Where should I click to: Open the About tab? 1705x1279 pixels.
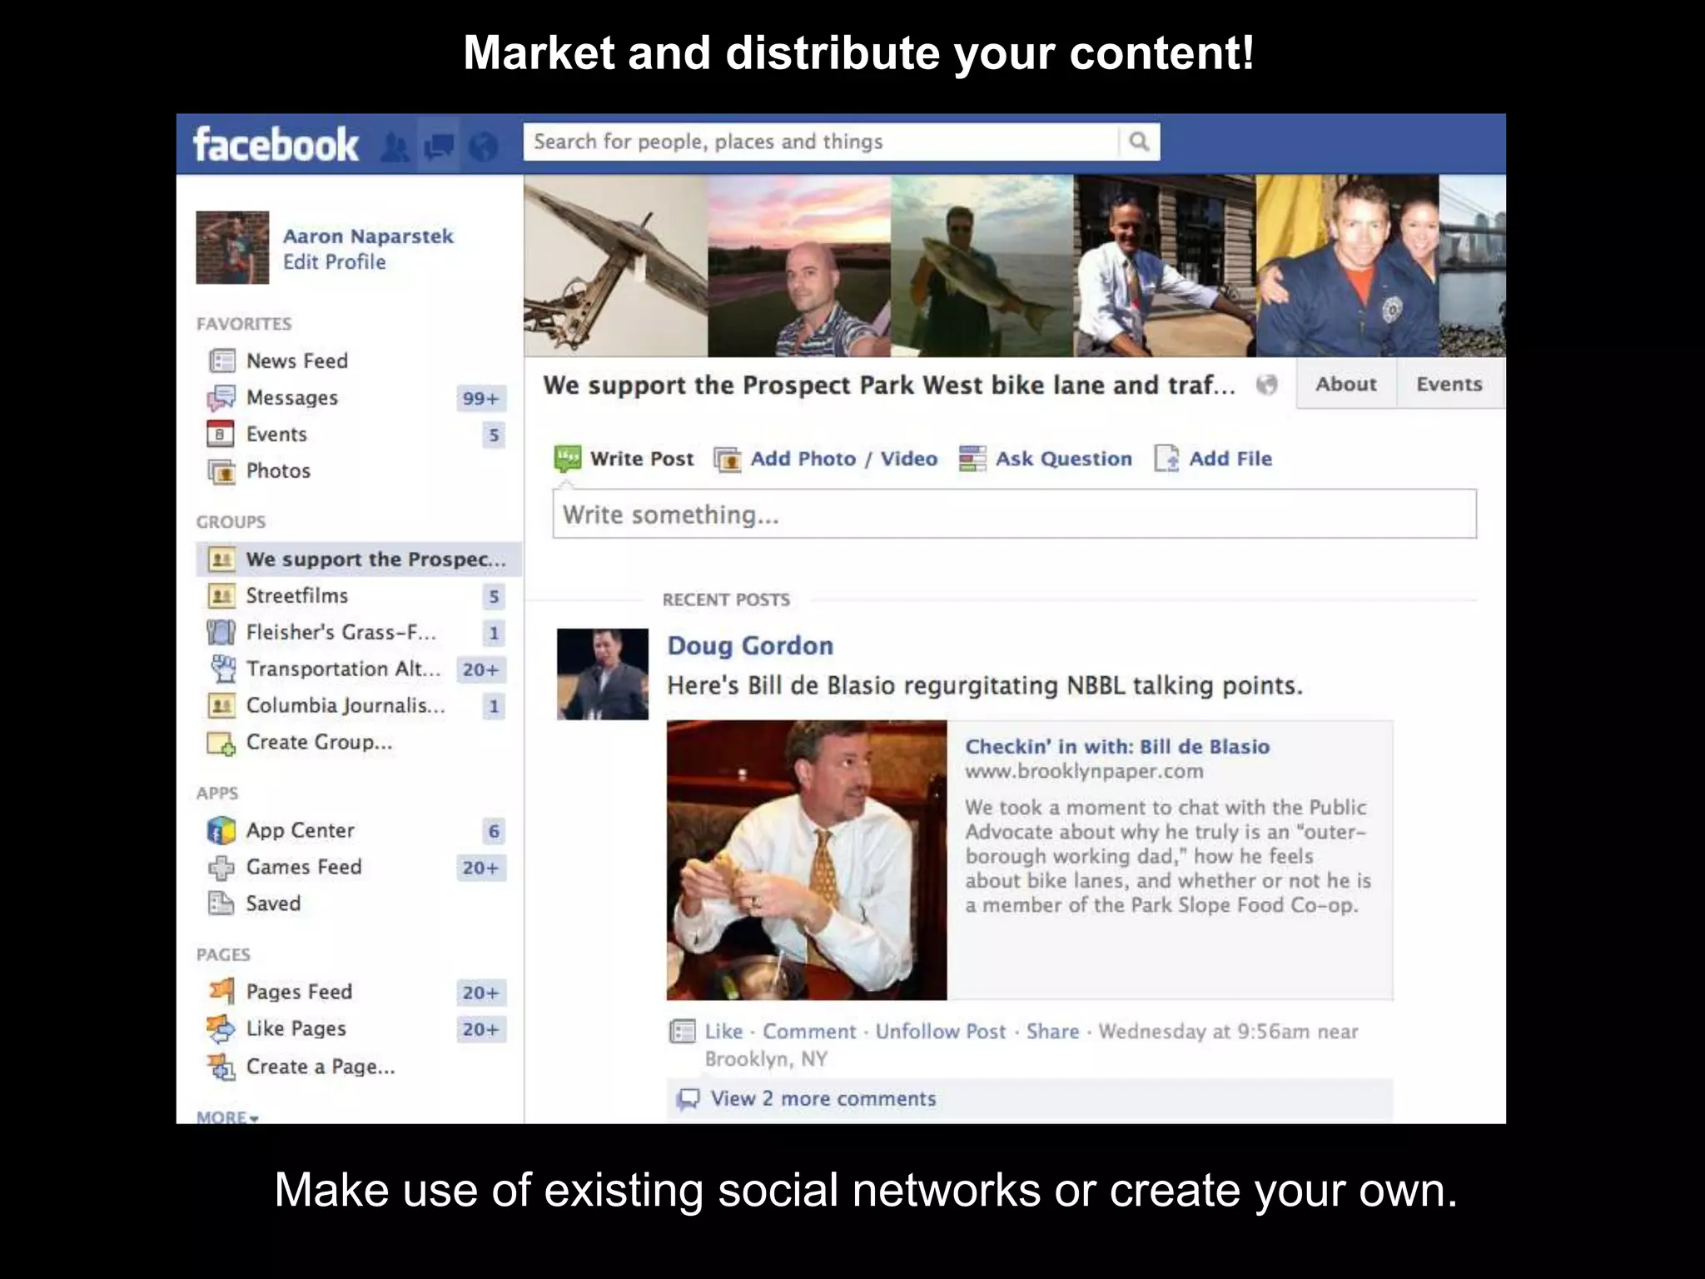coord(1345,384)
